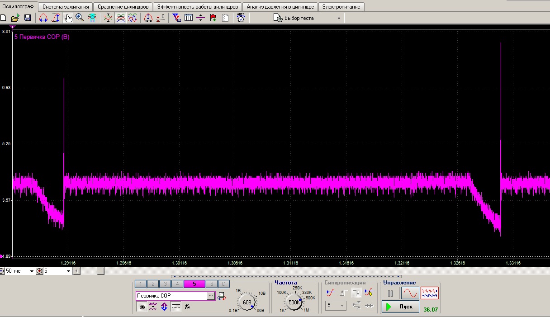This screenshot has height=317, width=550.
Task: Click the horizontal scrollbar left arrow
Action: [77, 271]
